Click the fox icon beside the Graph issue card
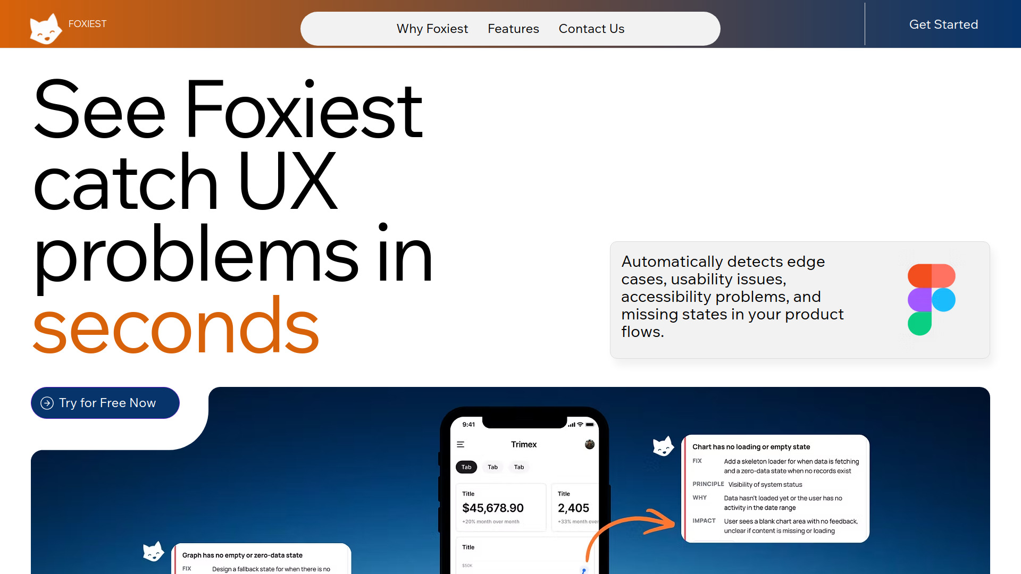1021x574 pixels. (153, 552)
